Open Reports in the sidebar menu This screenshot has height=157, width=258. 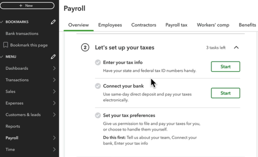click(13, 126)
